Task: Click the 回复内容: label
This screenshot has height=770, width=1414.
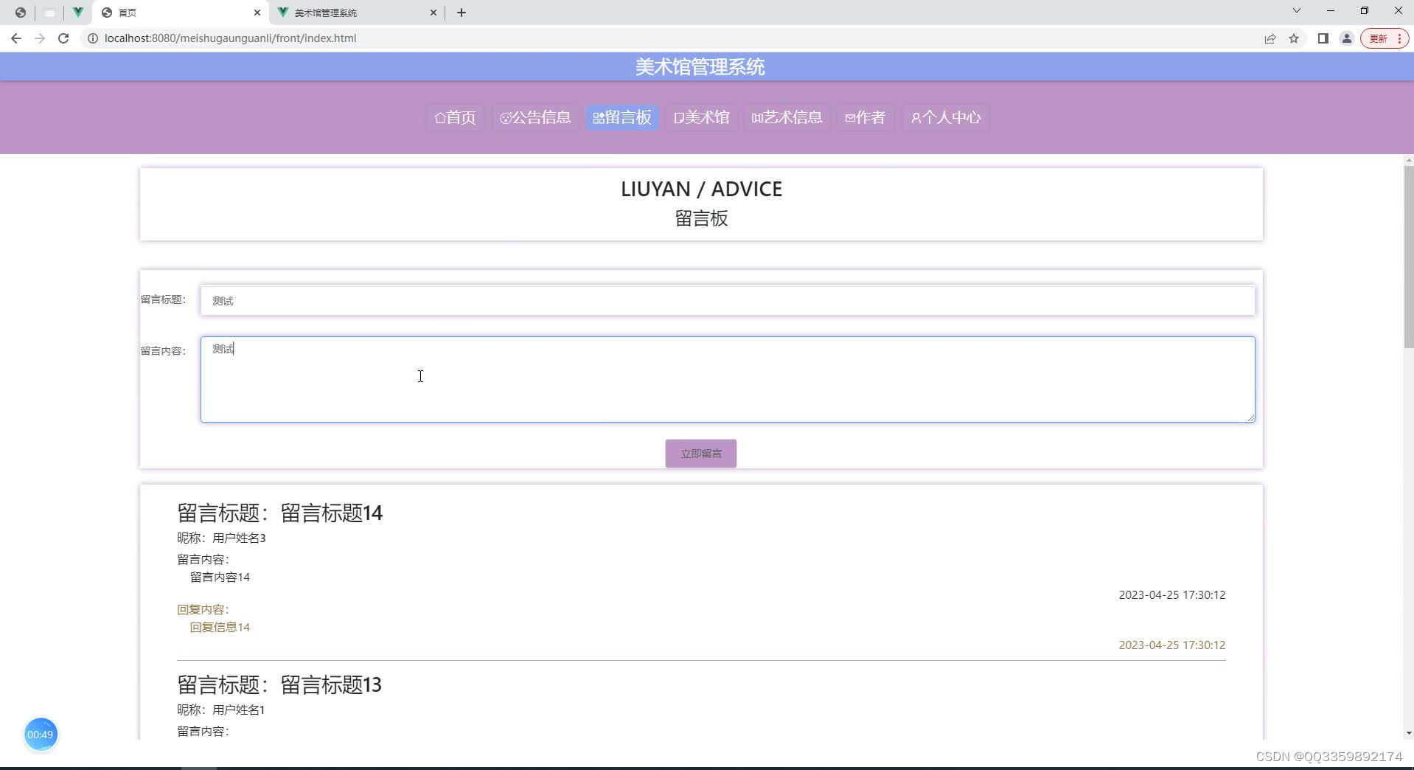Action: 203,609
